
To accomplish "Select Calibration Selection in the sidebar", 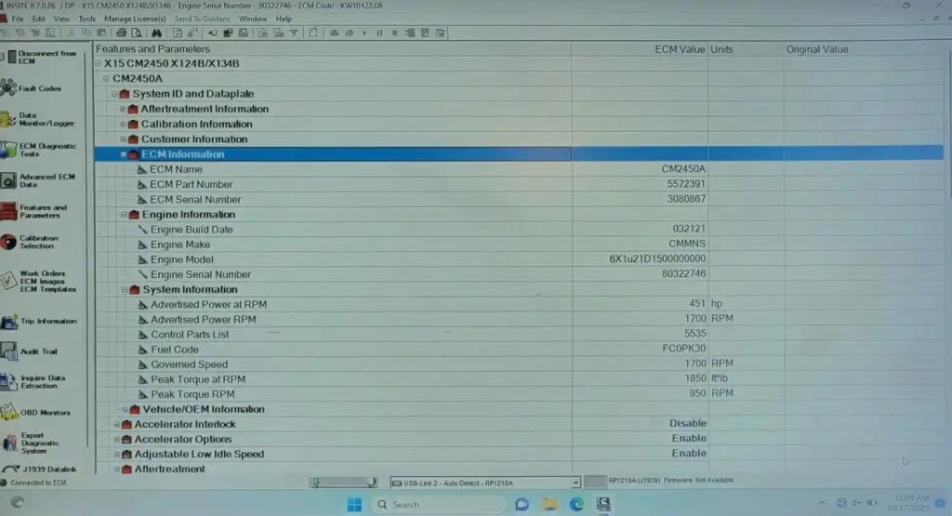I will [x=39, y=242].
